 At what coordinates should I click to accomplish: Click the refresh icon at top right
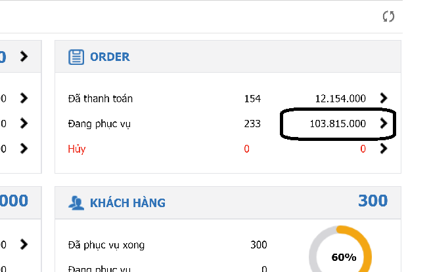[x=388, y=16]
